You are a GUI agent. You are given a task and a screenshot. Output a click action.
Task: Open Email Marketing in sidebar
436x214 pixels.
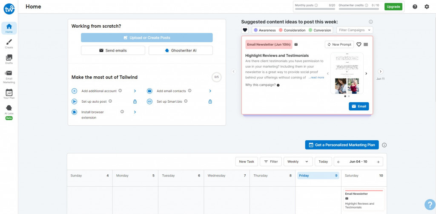(x=9, y=77)
